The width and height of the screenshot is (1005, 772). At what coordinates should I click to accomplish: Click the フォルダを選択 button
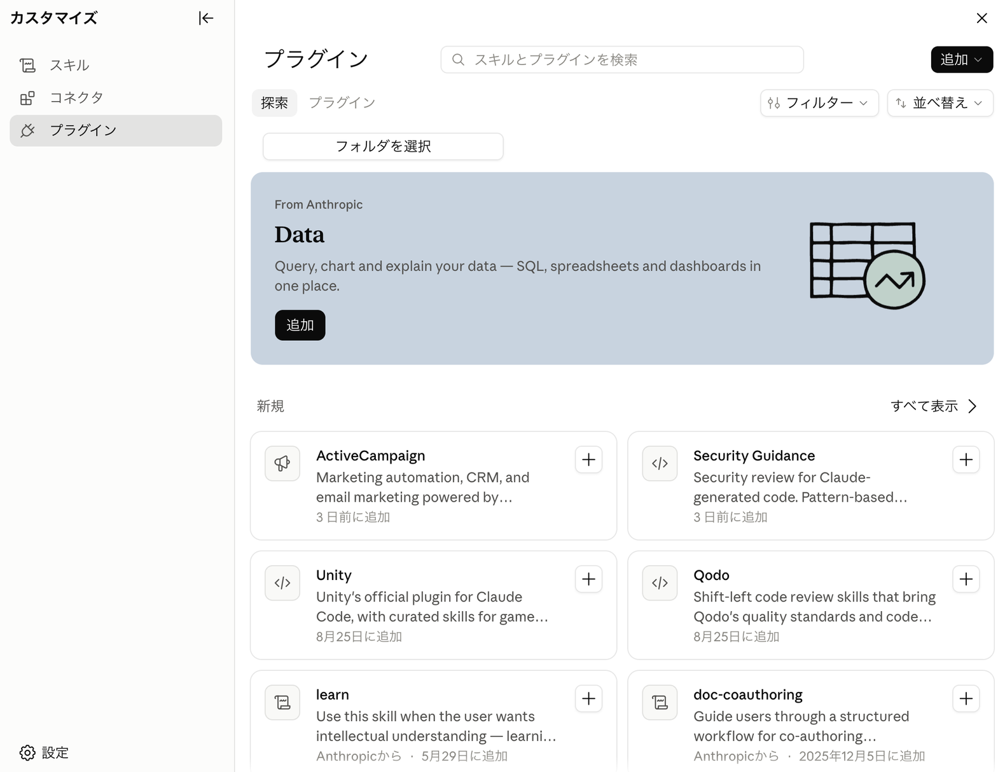(383, 146)
